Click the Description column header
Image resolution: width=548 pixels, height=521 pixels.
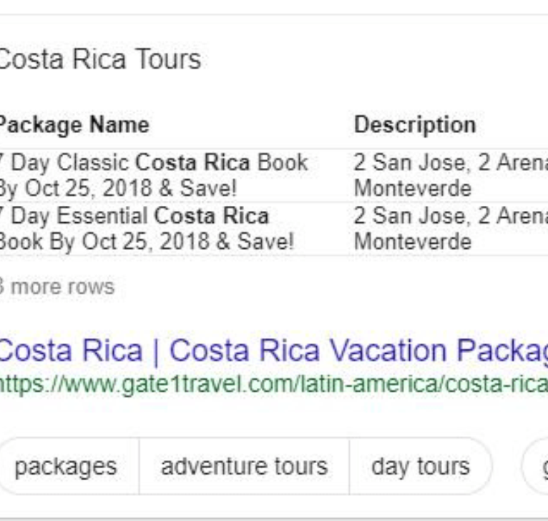(x=415, y=124)
